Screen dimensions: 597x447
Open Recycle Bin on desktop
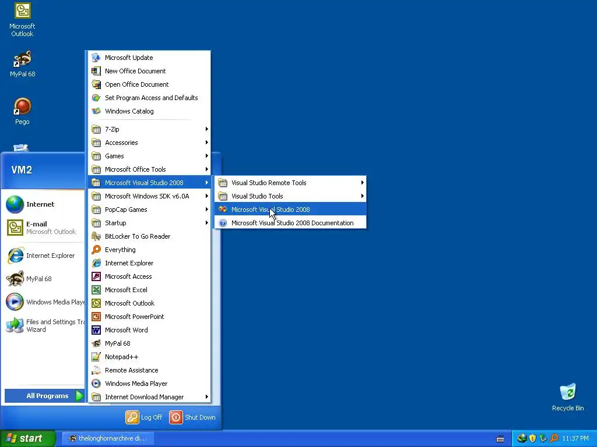(x=568, y=397)
